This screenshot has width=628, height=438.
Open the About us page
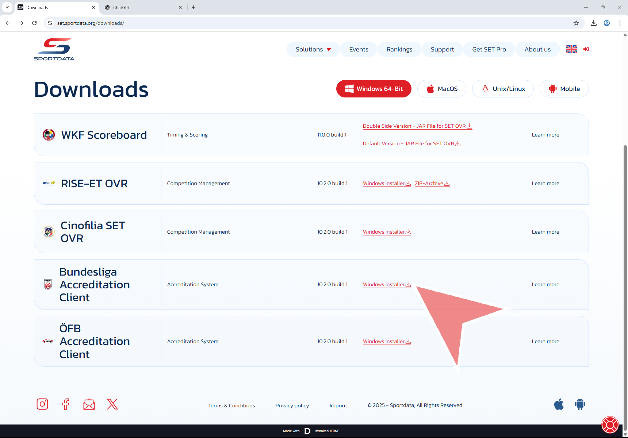(x=537, y=49)
